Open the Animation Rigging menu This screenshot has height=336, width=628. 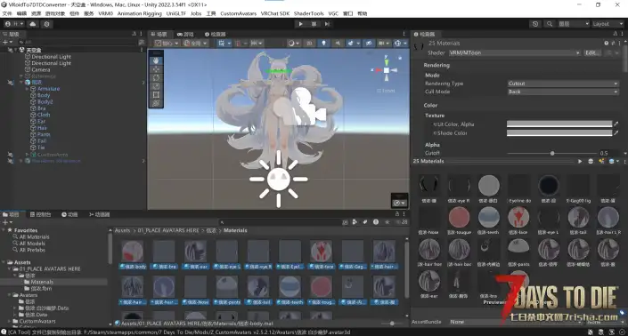pos(139,13)
